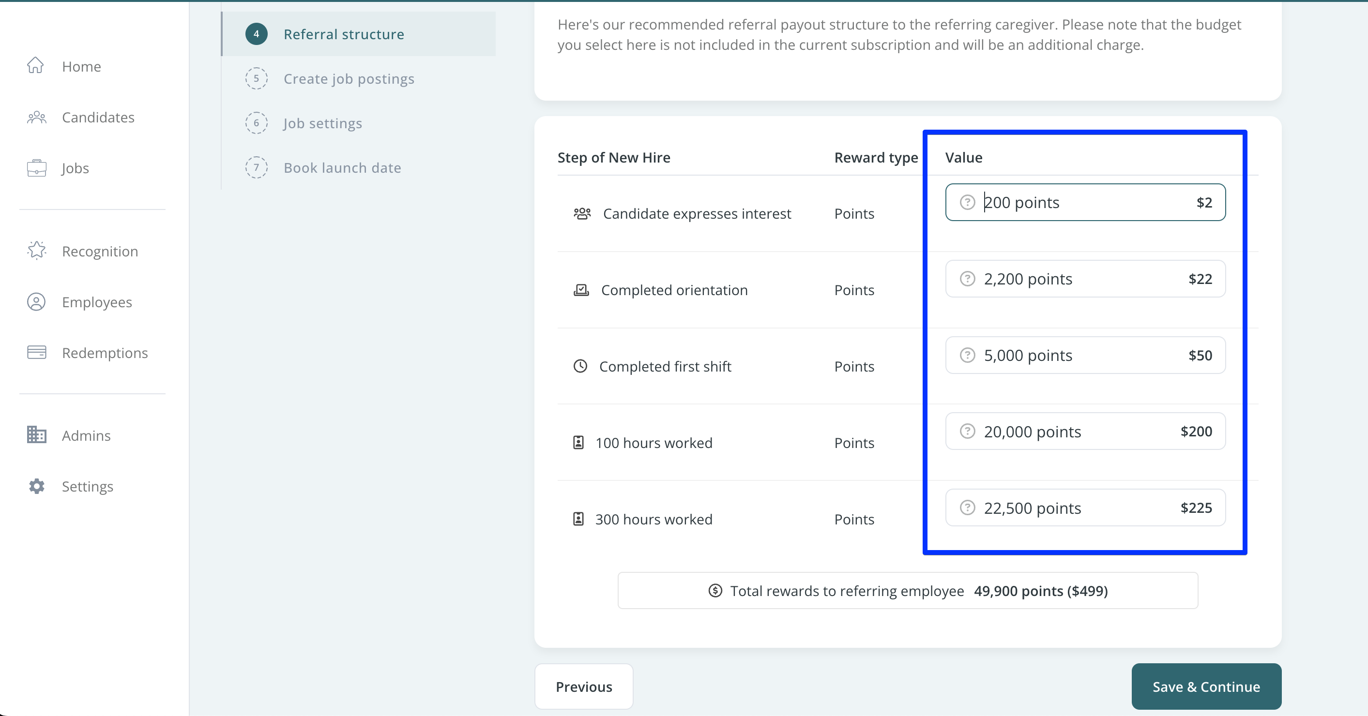Click step 7 circle for Book launch date
Image resolution: width=1368 pixels, height=716 pixels.
[257, 168]
